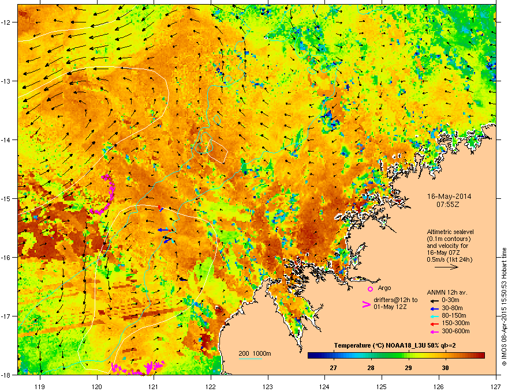
Task: Click the '0.5m/s (1kt 24h)' text
Action: pyautogui.click(x=449, y=259)
